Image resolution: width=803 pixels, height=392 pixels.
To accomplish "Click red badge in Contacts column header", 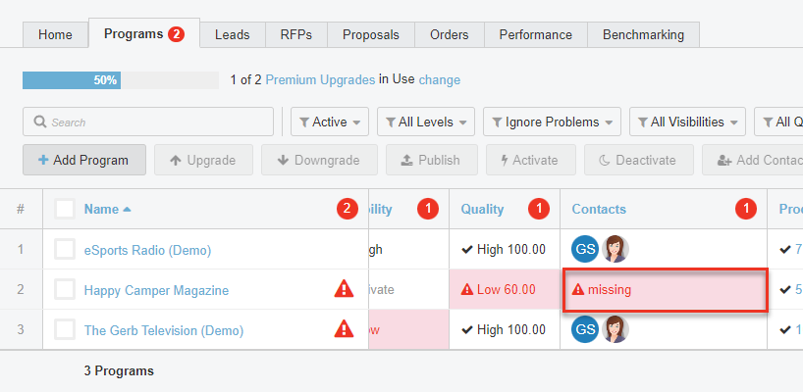I will click(747, 209).
